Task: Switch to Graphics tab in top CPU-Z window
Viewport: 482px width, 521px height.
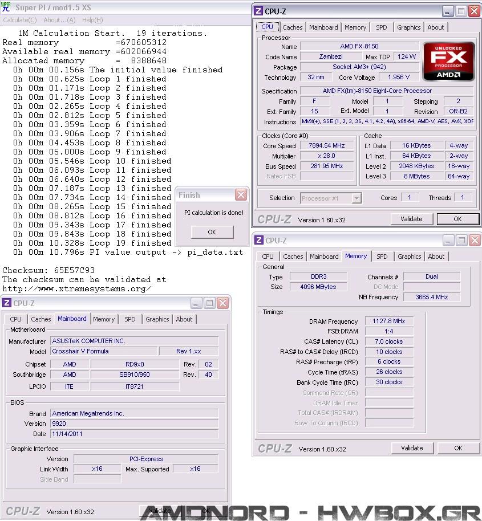Action: pos(408,27)
